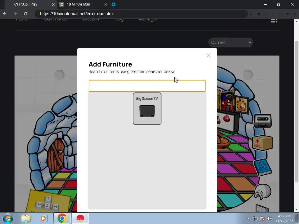Open the apps grid icon

[x=274, y=21]
